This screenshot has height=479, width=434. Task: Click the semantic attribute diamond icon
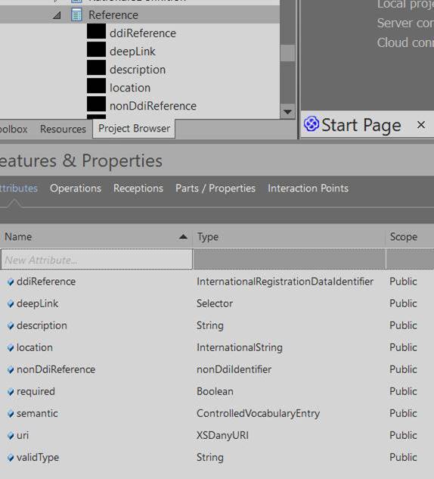[x=11, y=414]
